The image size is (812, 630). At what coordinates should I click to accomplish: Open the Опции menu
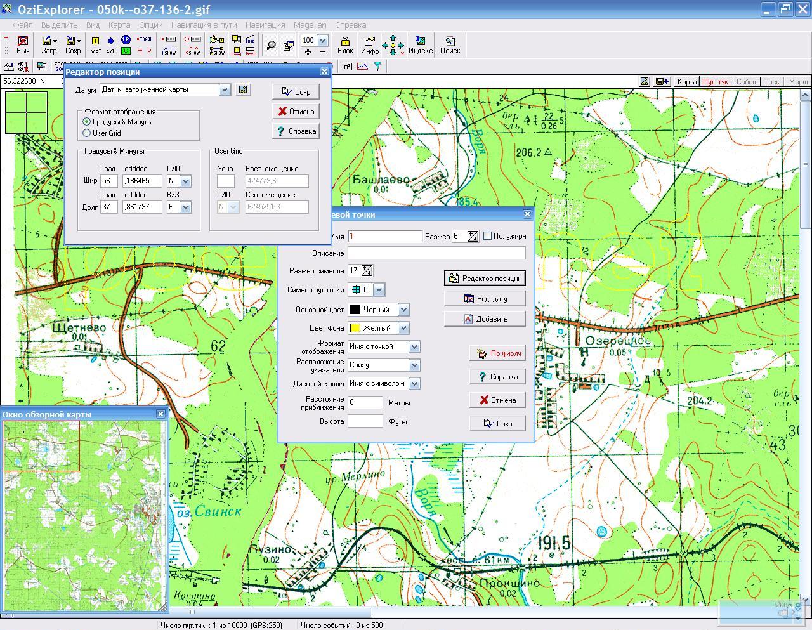click(150, 25)
